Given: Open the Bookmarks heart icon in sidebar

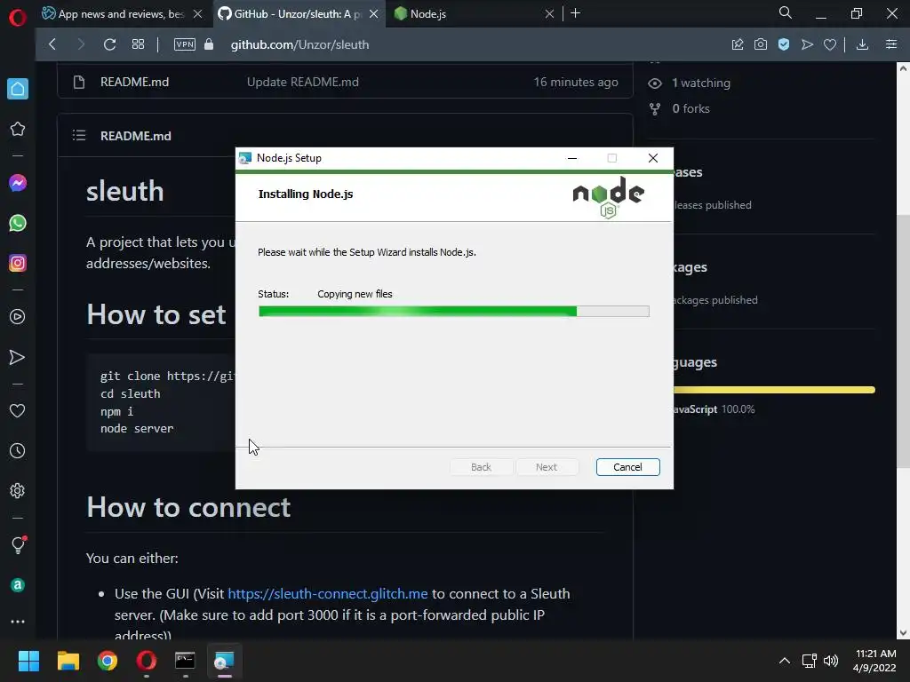Looking at the screenshot, I should pyautogui.click(x=18, y=410).
